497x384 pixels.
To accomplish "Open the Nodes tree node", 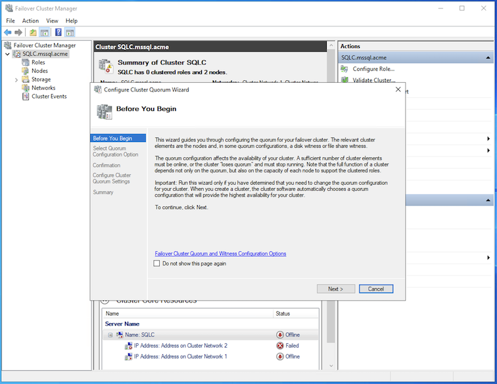I will click(x=39, y=71).
